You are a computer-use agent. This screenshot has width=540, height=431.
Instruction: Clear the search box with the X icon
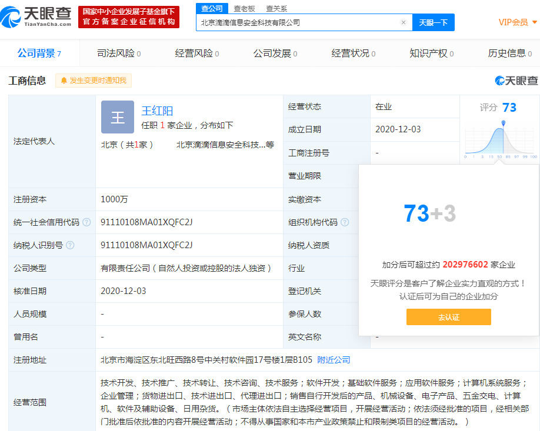[404, 22]
